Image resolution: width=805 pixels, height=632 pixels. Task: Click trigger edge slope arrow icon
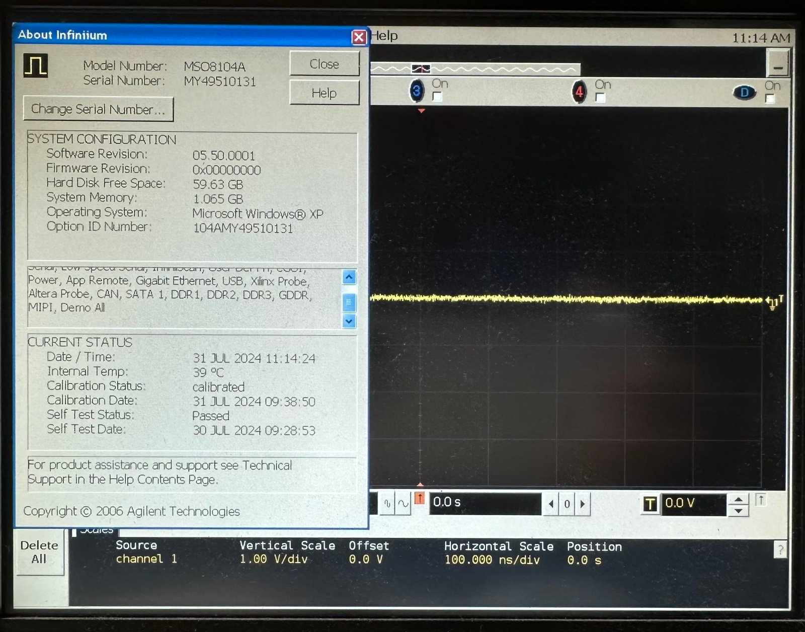pyautogui.click(x=761, y=500)
